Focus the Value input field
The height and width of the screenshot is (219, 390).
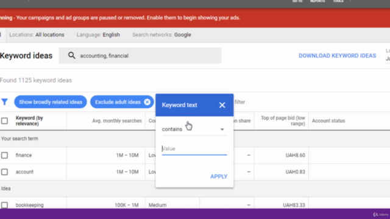pos(194,148)
